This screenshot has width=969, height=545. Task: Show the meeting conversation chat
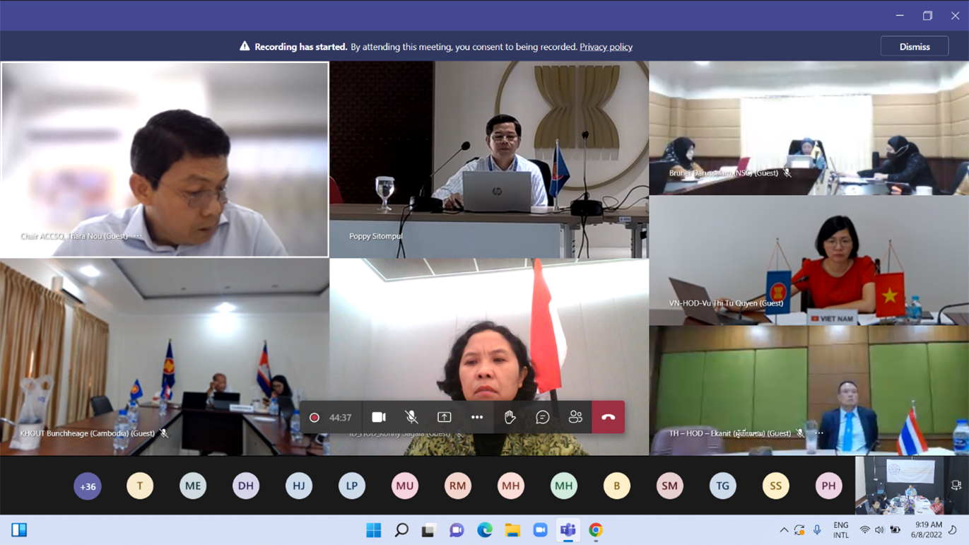[x=543, y=417]
